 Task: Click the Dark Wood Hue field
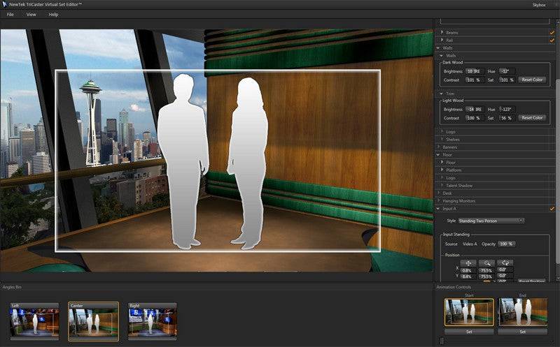506,71
